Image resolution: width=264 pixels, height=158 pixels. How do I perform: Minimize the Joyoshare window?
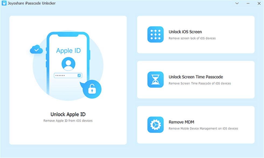248,3
